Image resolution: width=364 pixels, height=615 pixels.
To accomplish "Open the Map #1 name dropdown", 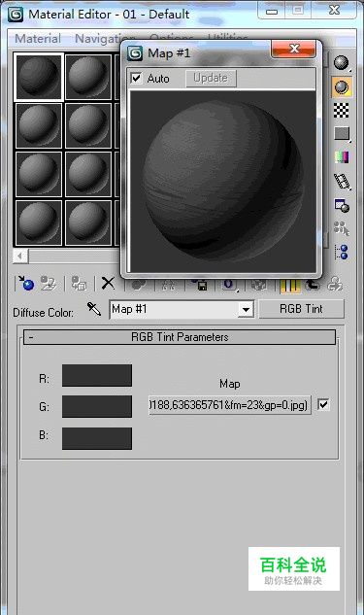I will coord(246,310).
